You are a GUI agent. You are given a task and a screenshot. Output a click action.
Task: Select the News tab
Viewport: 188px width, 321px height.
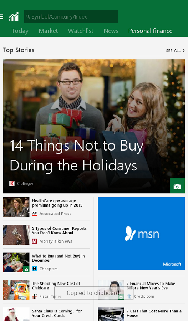coord(111,31)
